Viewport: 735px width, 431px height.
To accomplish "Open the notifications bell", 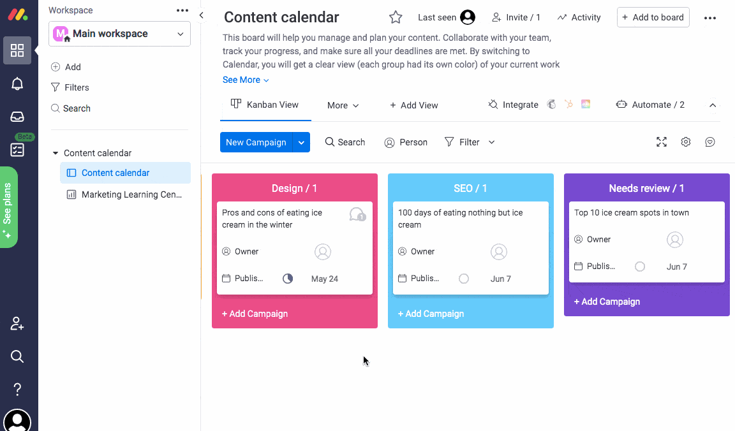I will [x=17, y=84].
